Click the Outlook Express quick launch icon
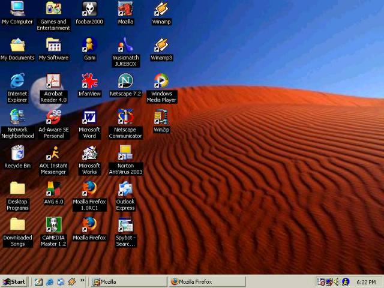 tap(61, 282)
